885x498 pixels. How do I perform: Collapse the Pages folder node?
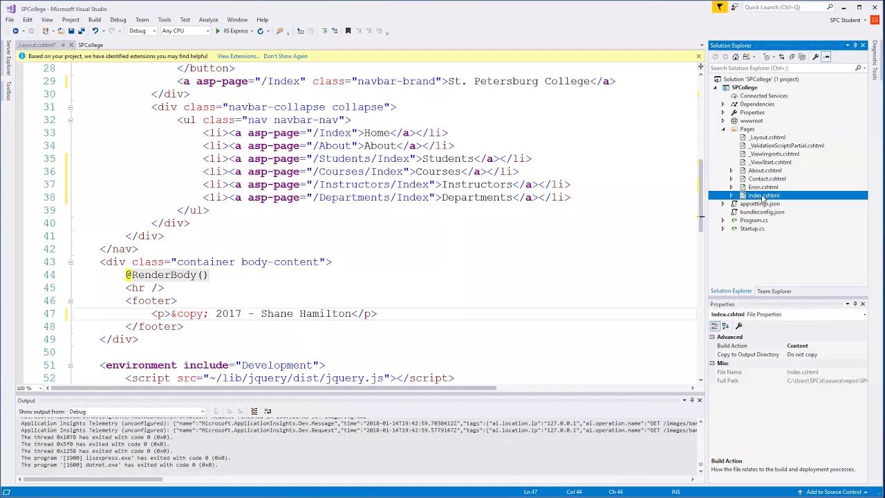pos(723,129)
